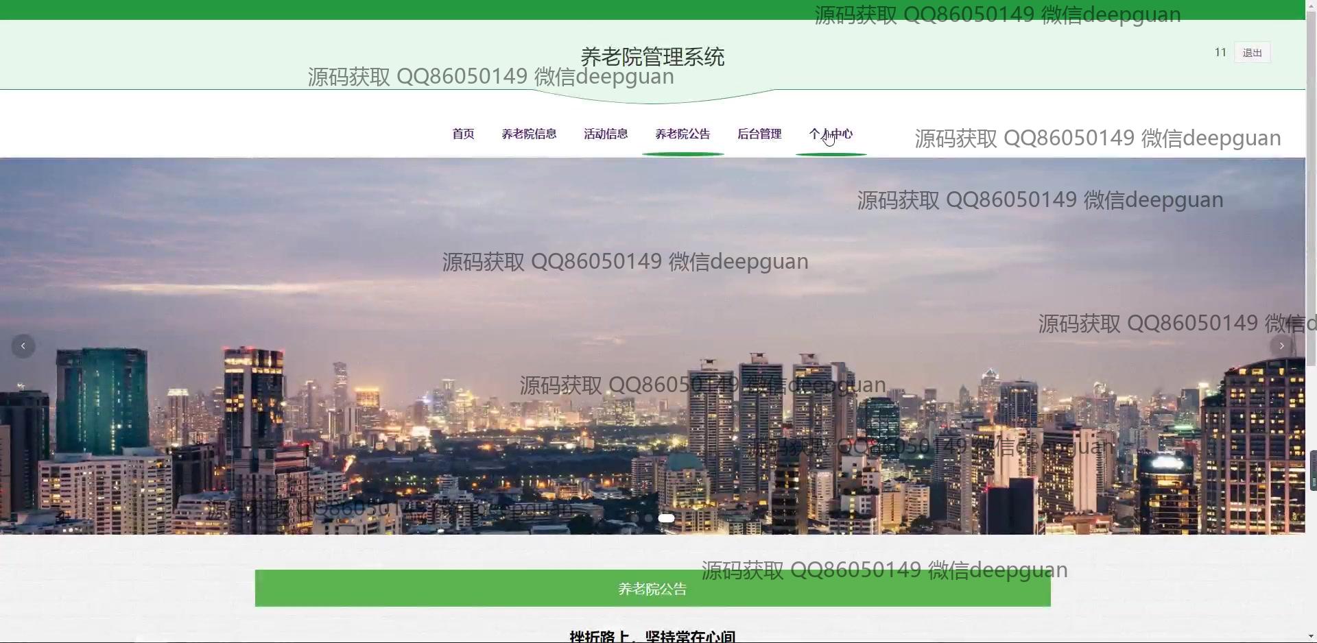Open 养老院信息 navigation item
This screenshot has height=643, width=1317.
[529, 134]
